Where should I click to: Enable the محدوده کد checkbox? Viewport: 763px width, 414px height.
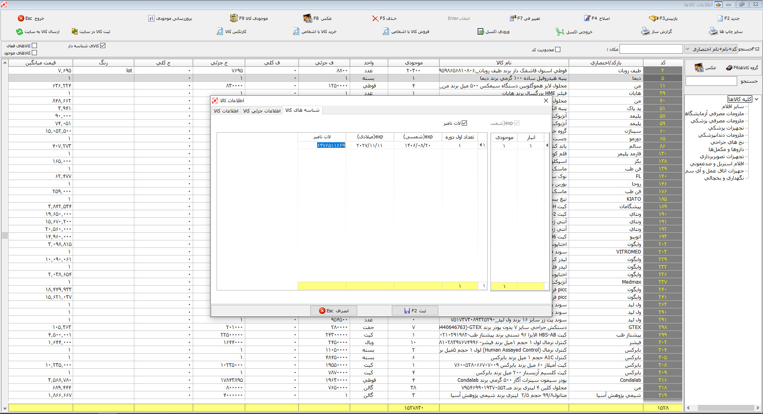click(558, 50)
